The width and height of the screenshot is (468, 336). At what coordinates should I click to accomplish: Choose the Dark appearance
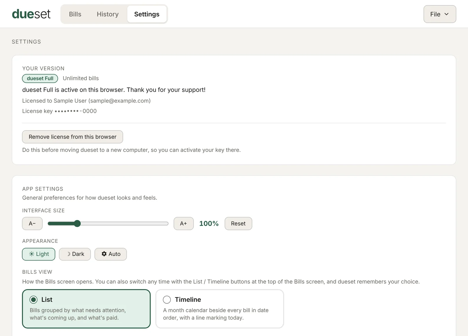click(75, 254)
